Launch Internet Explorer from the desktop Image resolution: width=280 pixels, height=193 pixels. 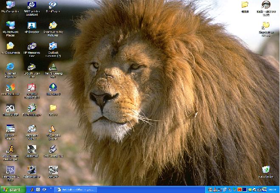(10, 67)
